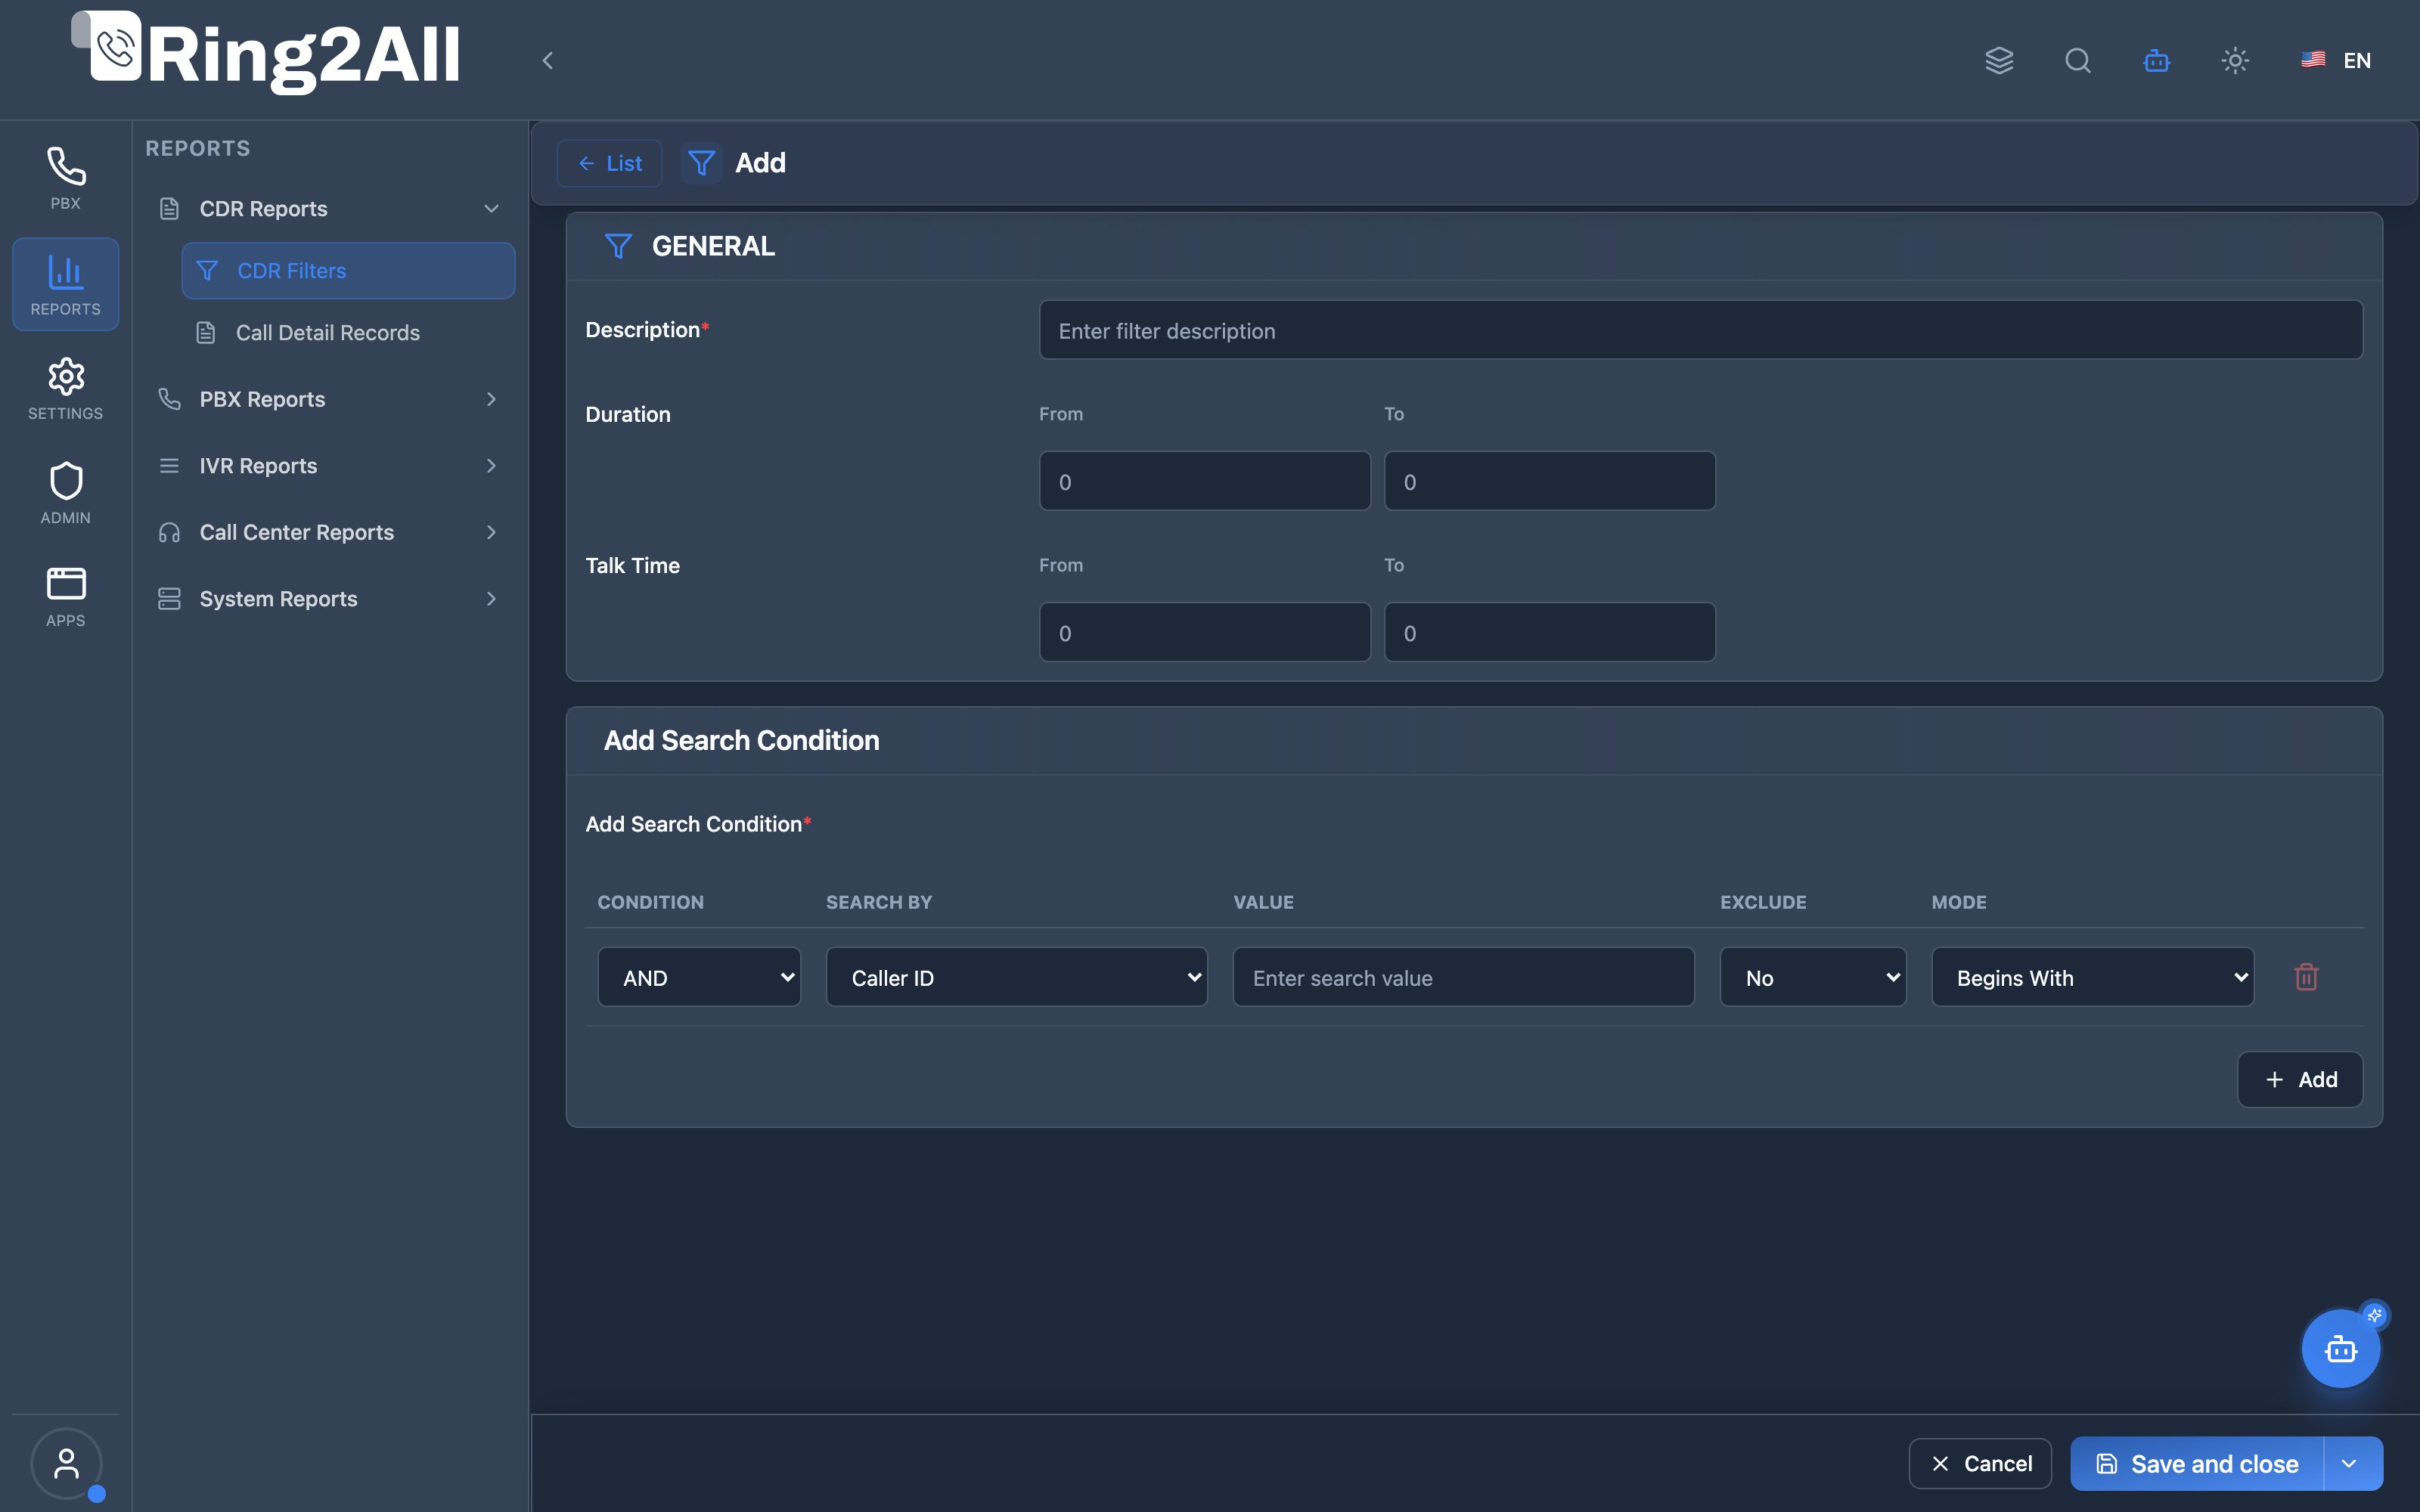The width and height of the screenshot is (2420, 1512).
Task: Click the Talk Time To field
Action: point(1549,632)
